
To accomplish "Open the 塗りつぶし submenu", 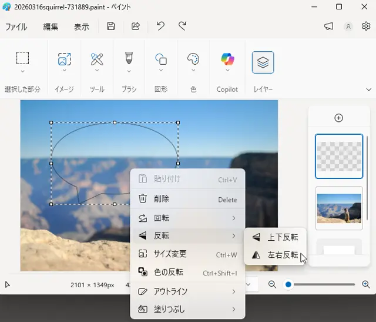I will 187,309.
